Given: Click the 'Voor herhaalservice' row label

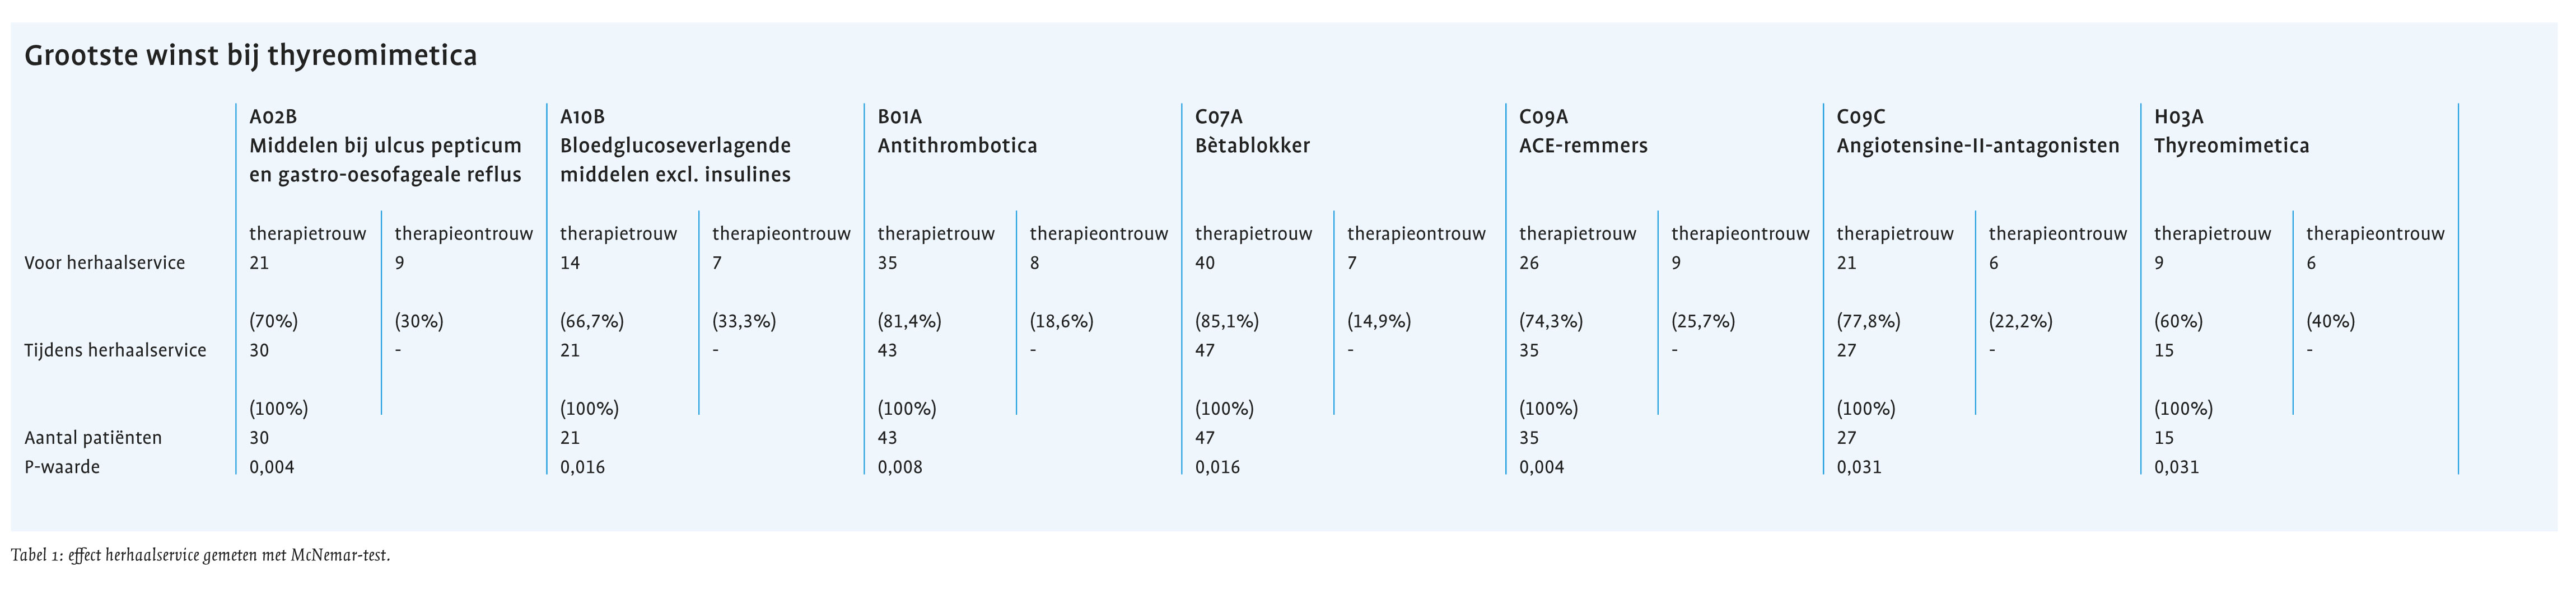Looking at the screenshot, I should [x=105, y=263].
